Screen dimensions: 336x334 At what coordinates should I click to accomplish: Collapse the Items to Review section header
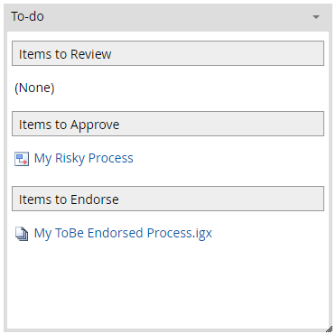pos(168,53)
